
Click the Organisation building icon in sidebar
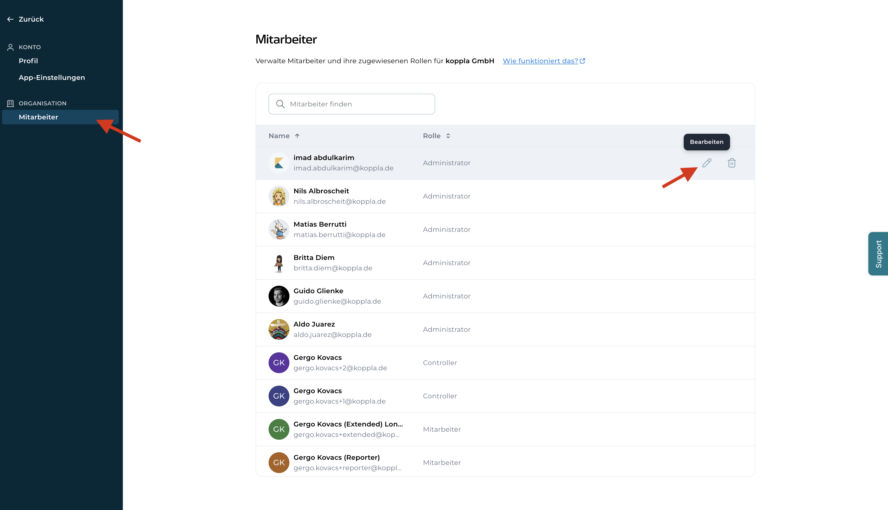tap(10, 103)
